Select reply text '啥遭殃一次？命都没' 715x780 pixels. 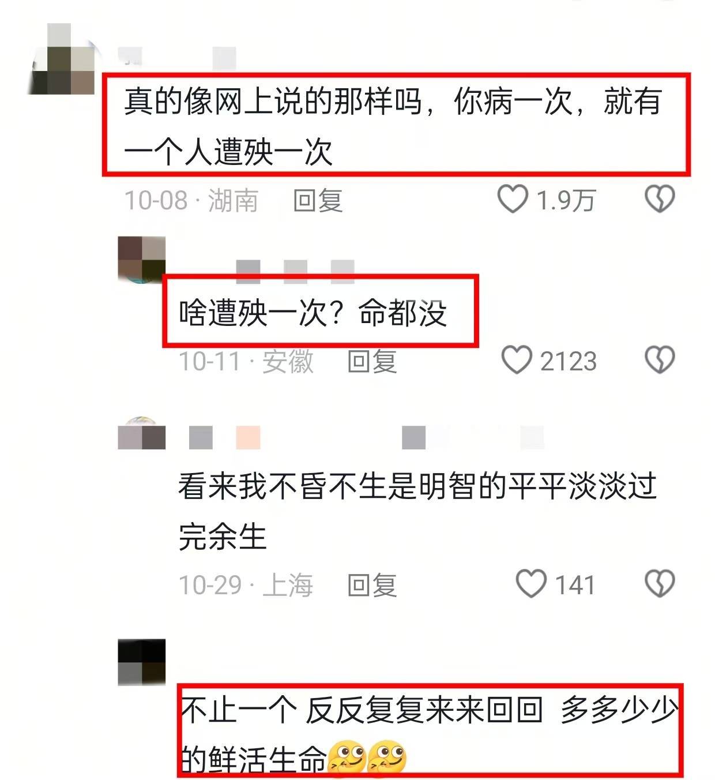tap(313, 313)
